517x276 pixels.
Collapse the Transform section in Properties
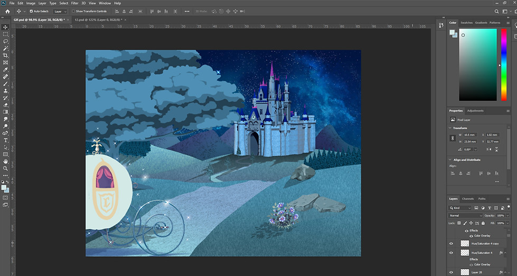click(x=450, y=128)
